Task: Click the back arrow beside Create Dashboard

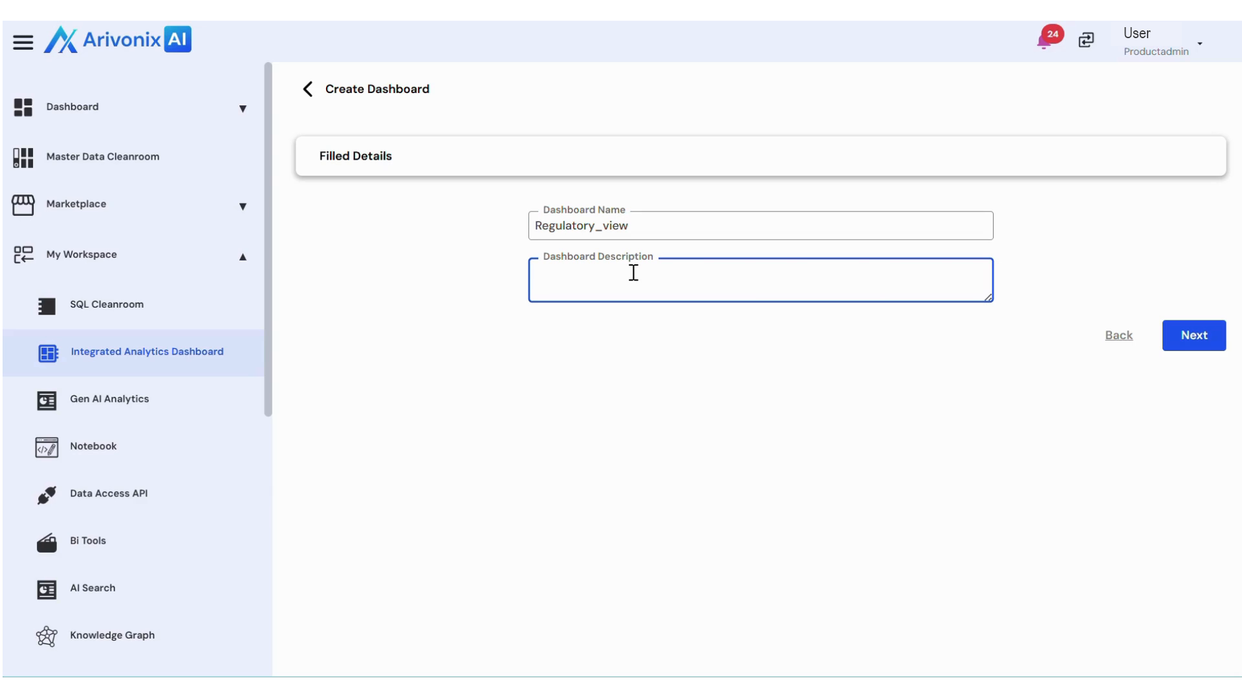Action: [x=308, y=89]
